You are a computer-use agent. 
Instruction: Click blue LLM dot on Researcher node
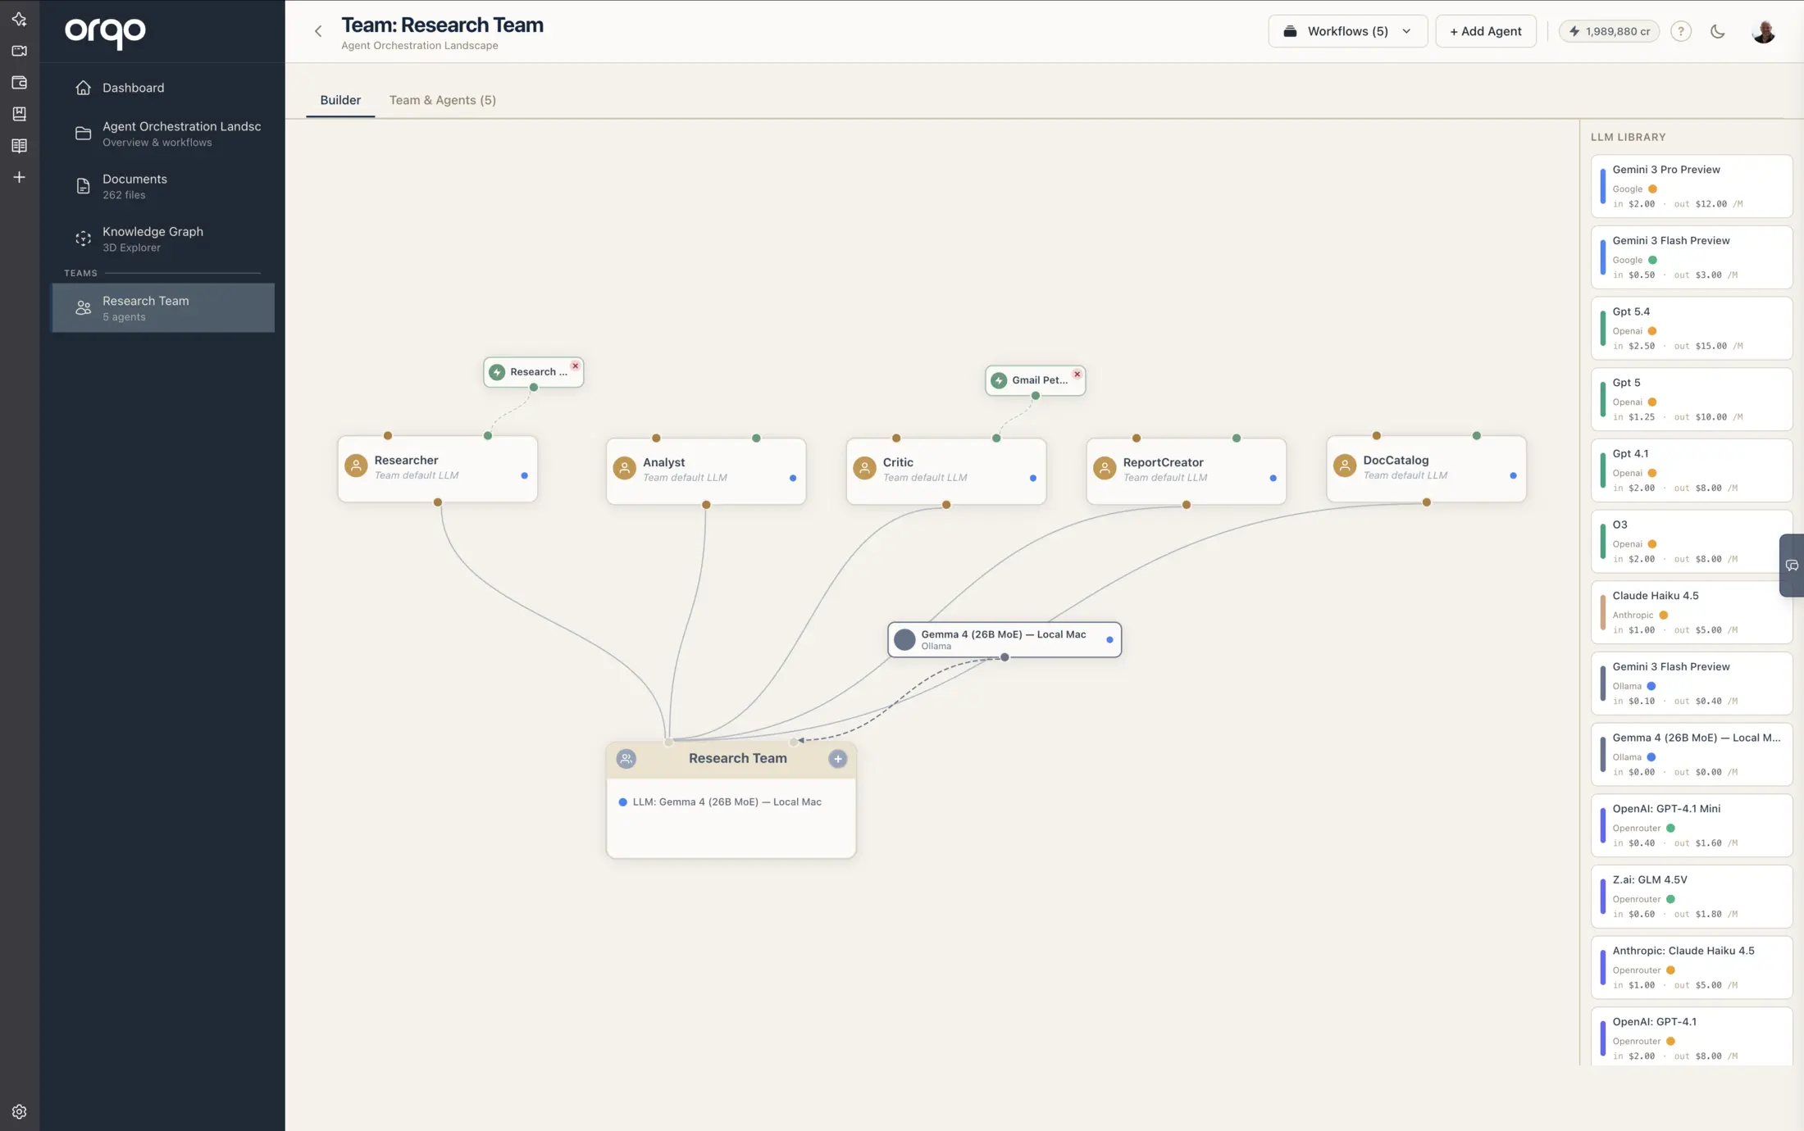pos(525,475)
